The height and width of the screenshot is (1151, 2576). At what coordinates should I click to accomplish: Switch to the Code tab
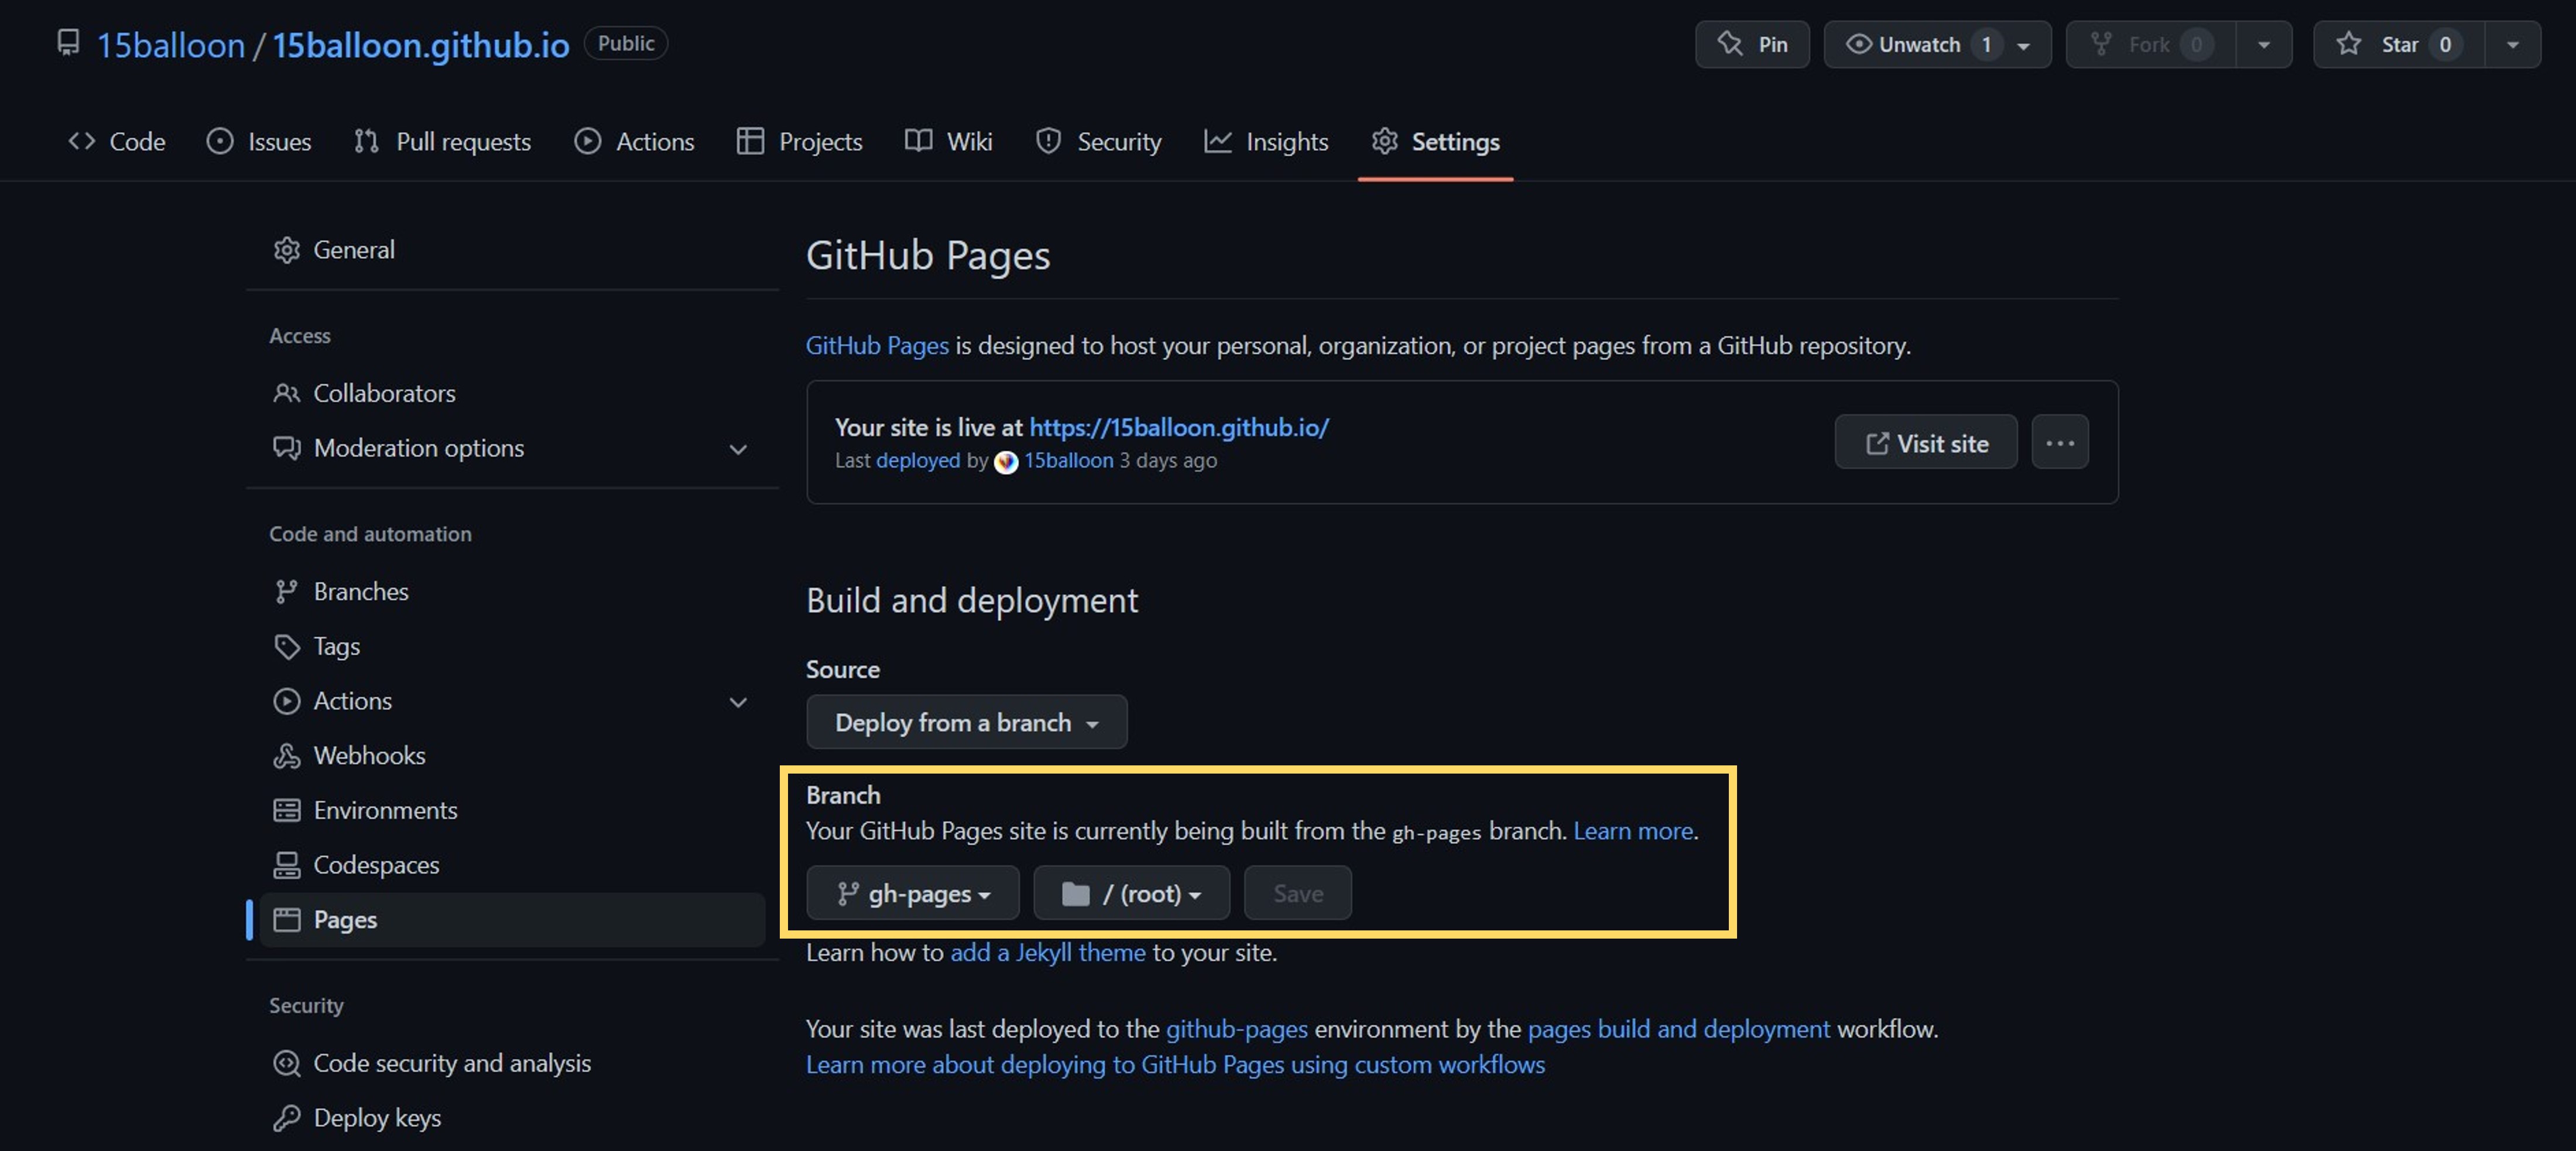pyautogui.click(x=117, y=141)
